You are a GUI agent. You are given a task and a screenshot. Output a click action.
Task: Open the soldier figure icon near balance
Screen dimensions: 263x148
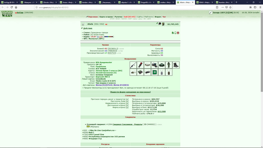[163, 24]
